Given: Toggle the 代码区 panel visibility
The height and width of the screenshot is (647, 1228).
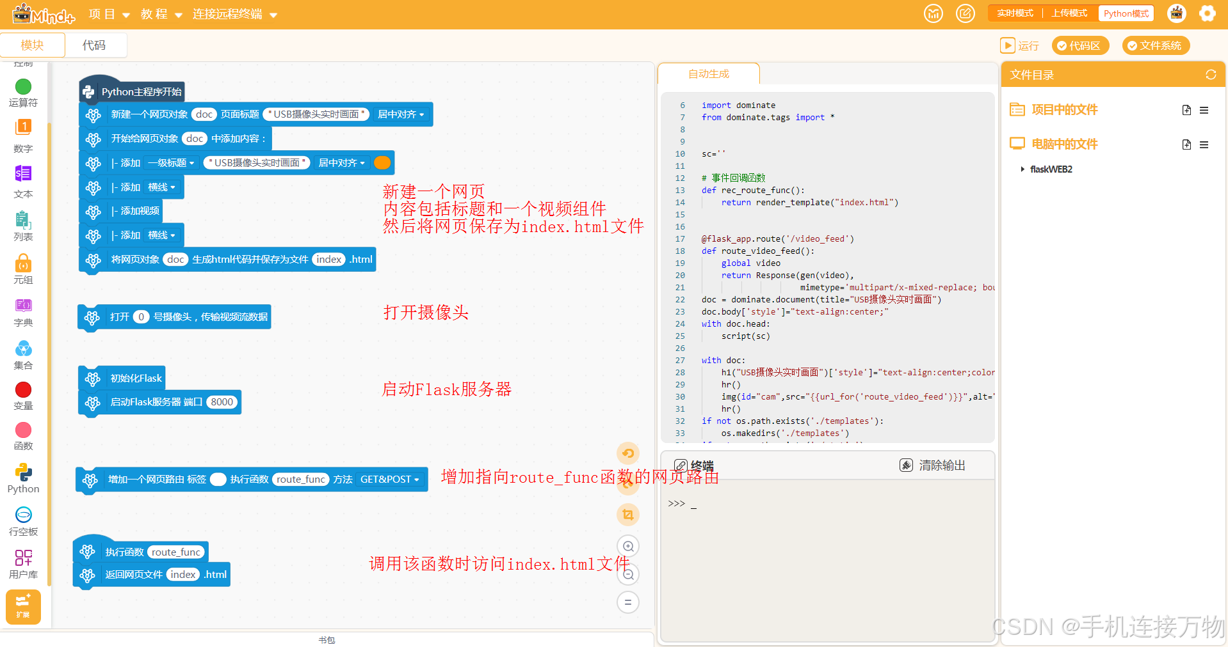Looking at the screenshot, I should tap(1079, 45).
